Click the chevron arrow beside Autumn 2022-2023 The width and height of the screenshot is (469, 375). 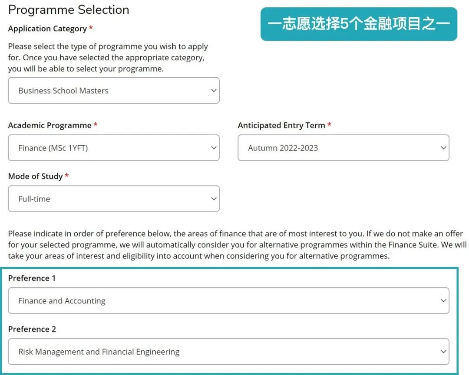pyautogui.click(x=443, y=148)
